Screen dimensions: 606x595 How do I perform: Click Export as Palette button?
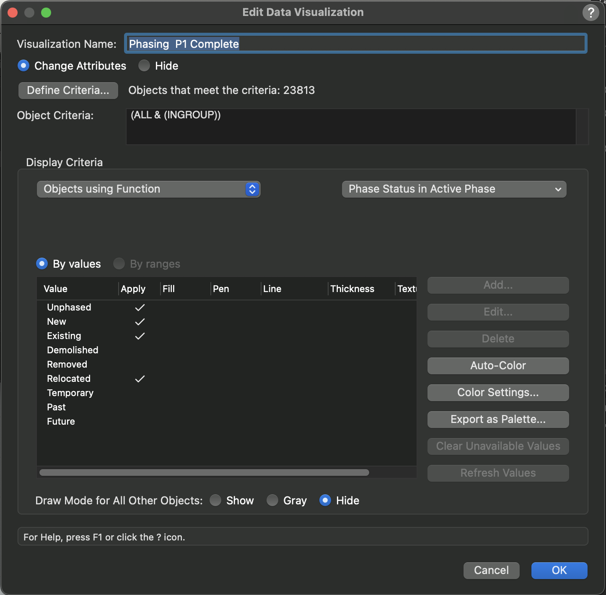tap(498, 420)
